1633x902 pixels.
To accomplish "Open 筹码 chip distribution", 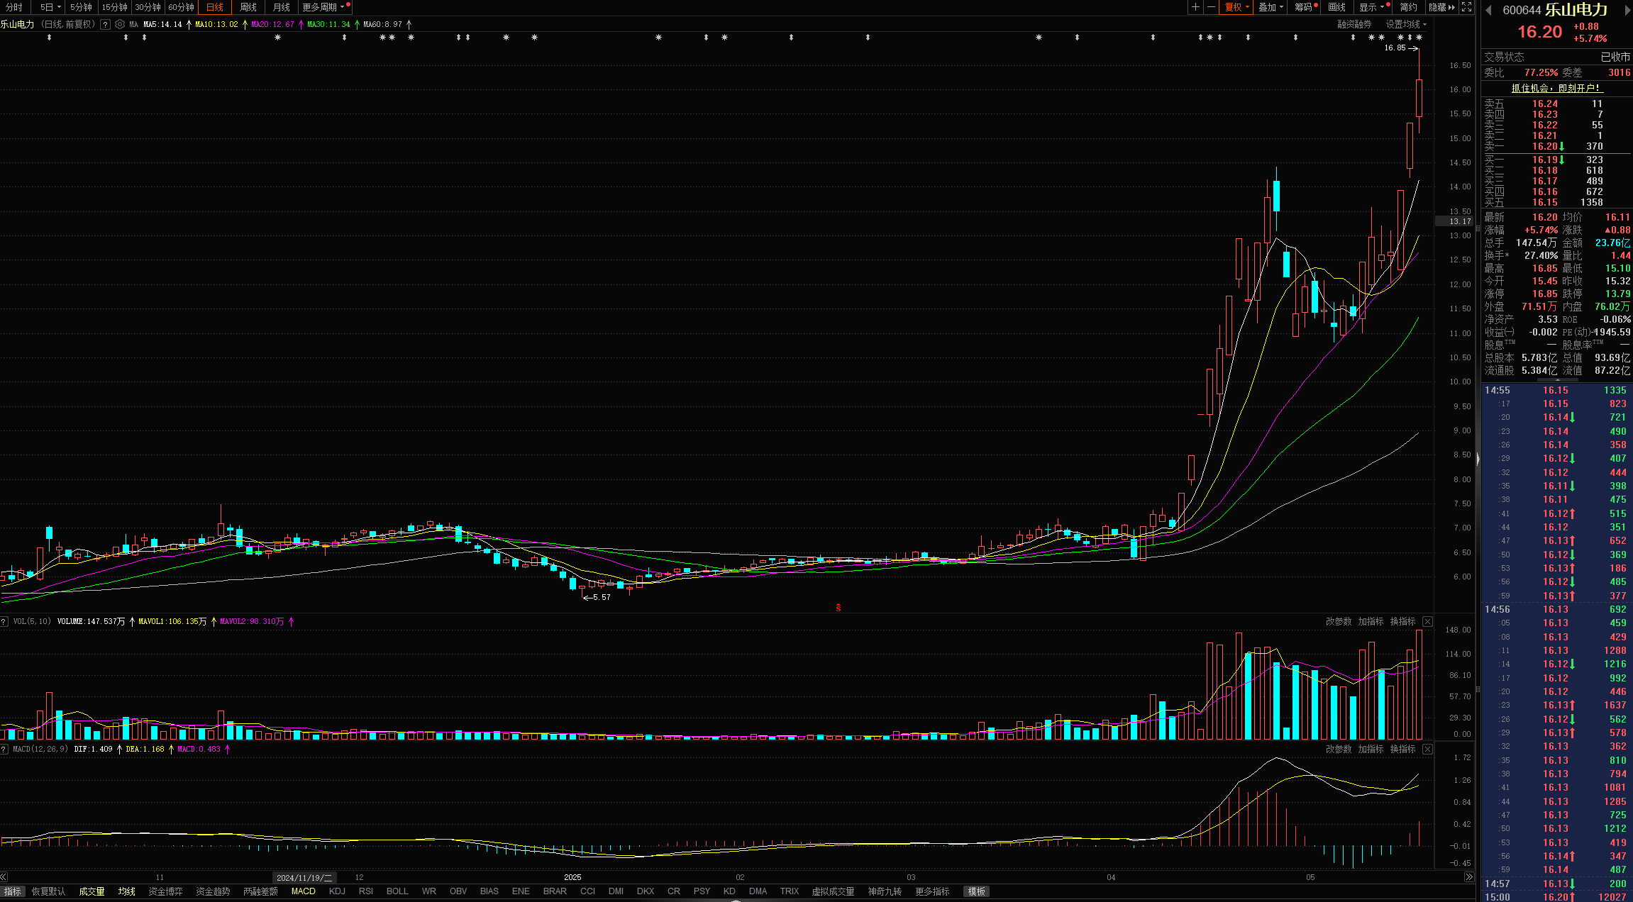I will [x=1305, y=7].
